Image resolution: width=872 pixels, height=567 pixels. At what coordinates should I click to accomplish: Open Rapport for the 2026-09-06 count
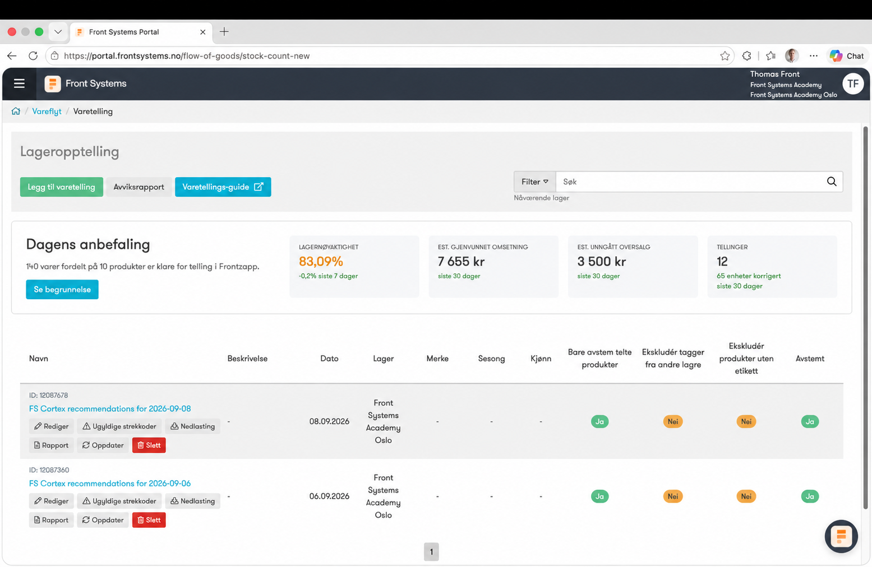[x=52, y=520]
